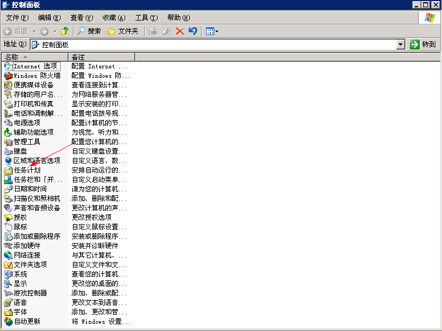
Task: Expand the Back button history arrow
Action: pyautogui.click(x=34, y=31)
